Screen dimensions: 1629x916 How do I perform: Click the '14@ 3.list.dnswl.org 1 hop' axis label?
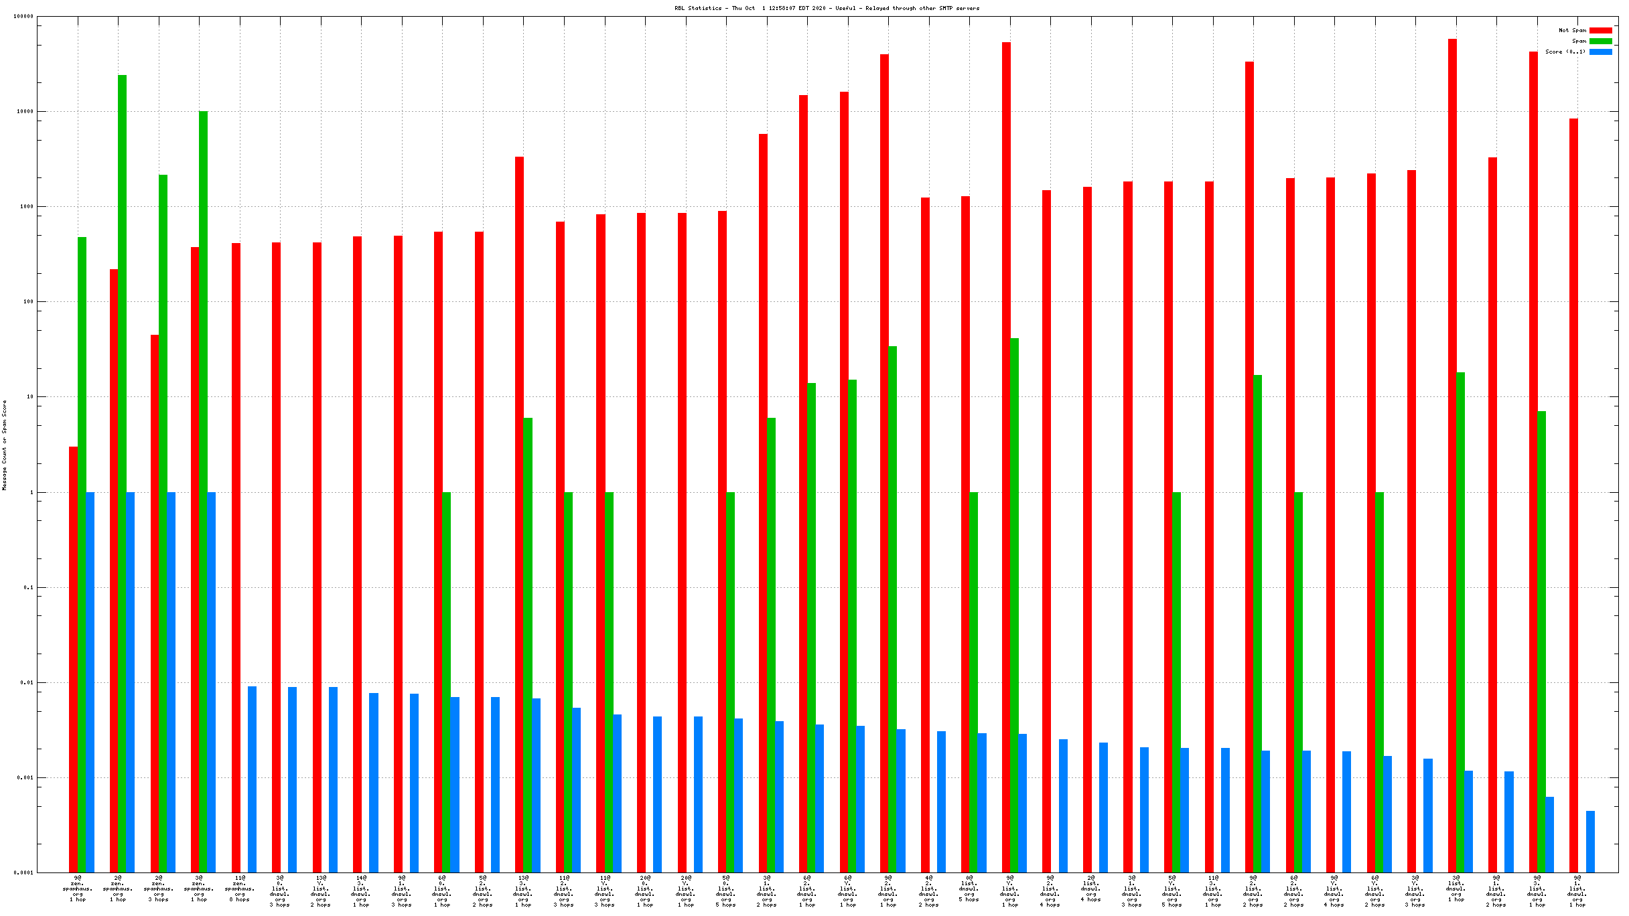tap(361, 891)
